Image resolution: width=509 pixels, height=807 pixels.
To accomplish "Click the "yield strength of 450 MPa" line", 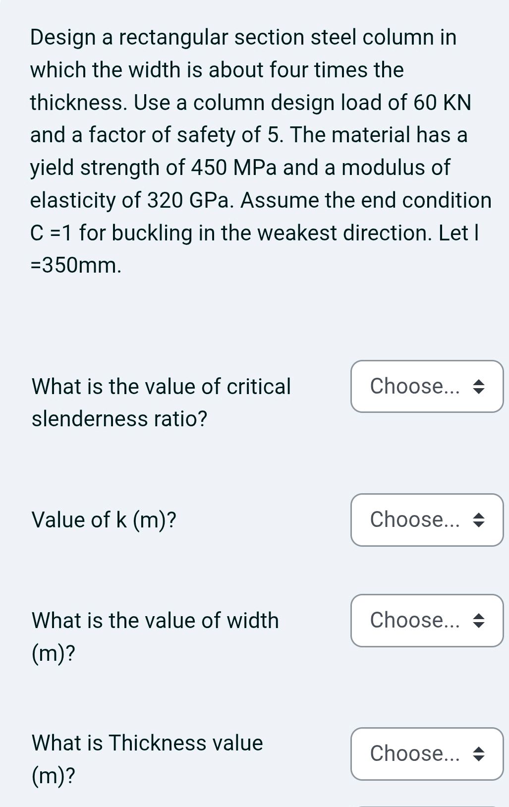I will [240, 168].
